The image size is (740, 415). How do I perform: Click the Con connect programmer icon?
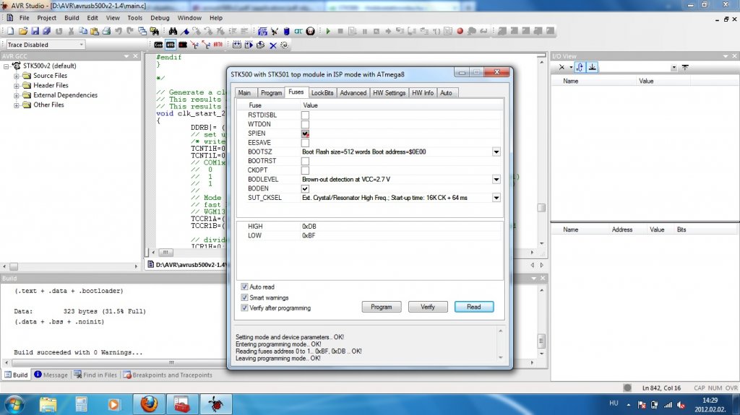pyautogui.click(x=158, y=45)
